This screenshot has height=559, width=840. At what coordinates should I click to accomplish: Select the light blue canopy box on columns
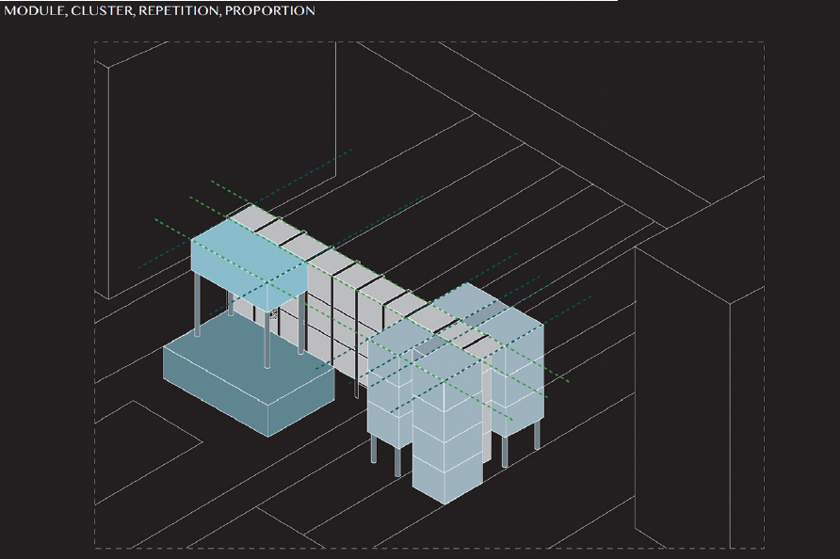click(250, 266)
